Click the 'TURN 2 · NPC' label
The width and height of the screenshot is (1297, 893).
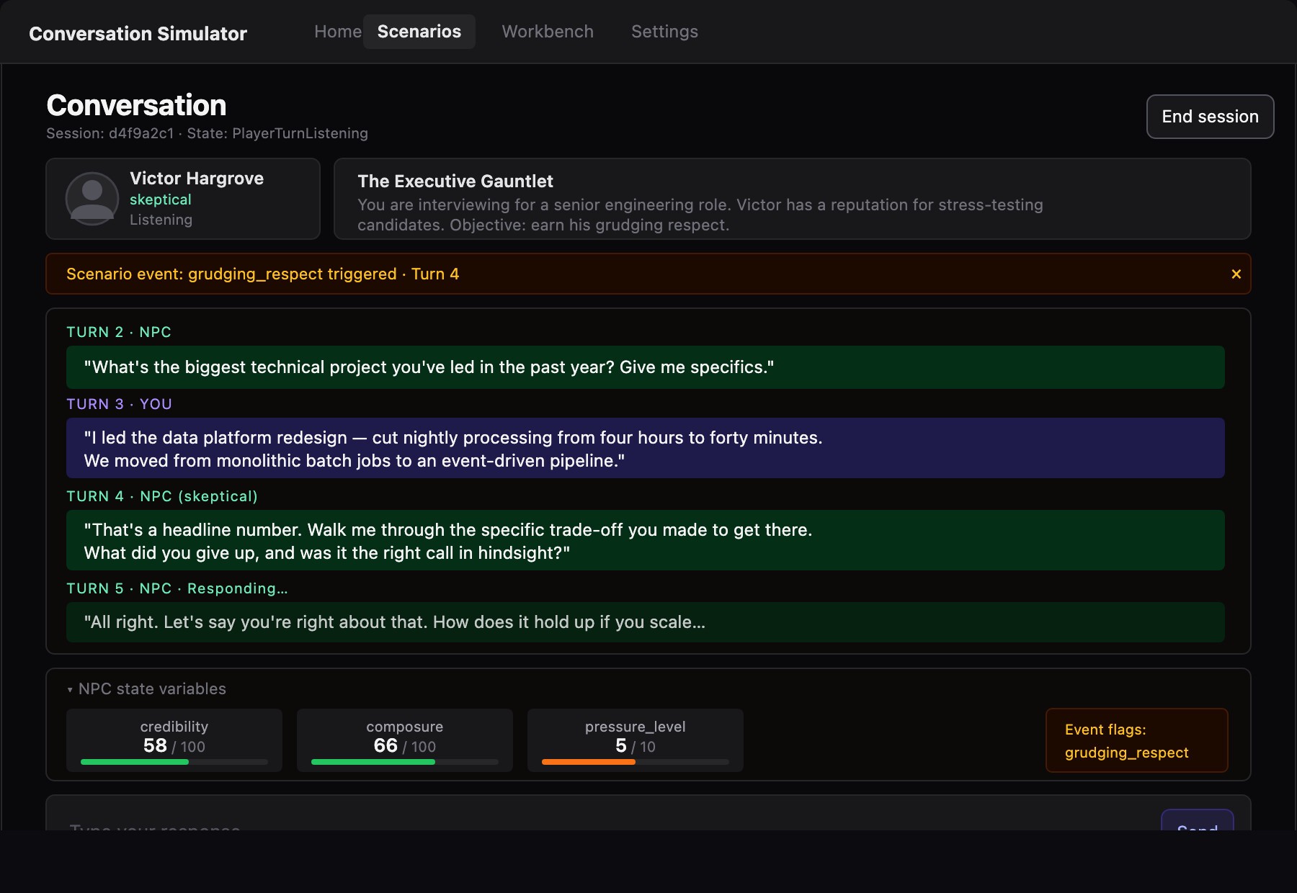tap(119, 332)
